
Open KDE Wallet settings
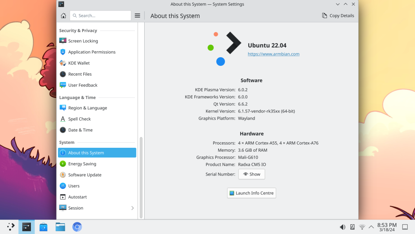pos(97,63)
